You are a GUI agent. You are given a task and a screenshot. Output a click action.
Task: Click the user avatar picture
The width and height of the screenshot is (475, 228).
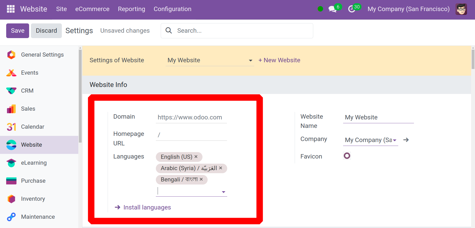461,9
